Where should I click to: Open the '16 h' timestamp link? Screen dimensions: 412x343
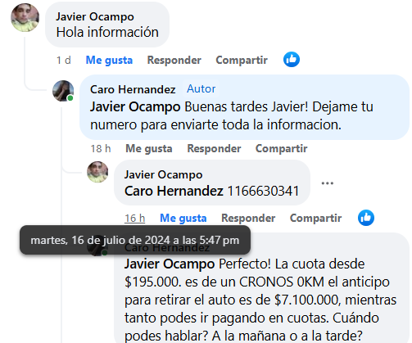click(135, 218)
